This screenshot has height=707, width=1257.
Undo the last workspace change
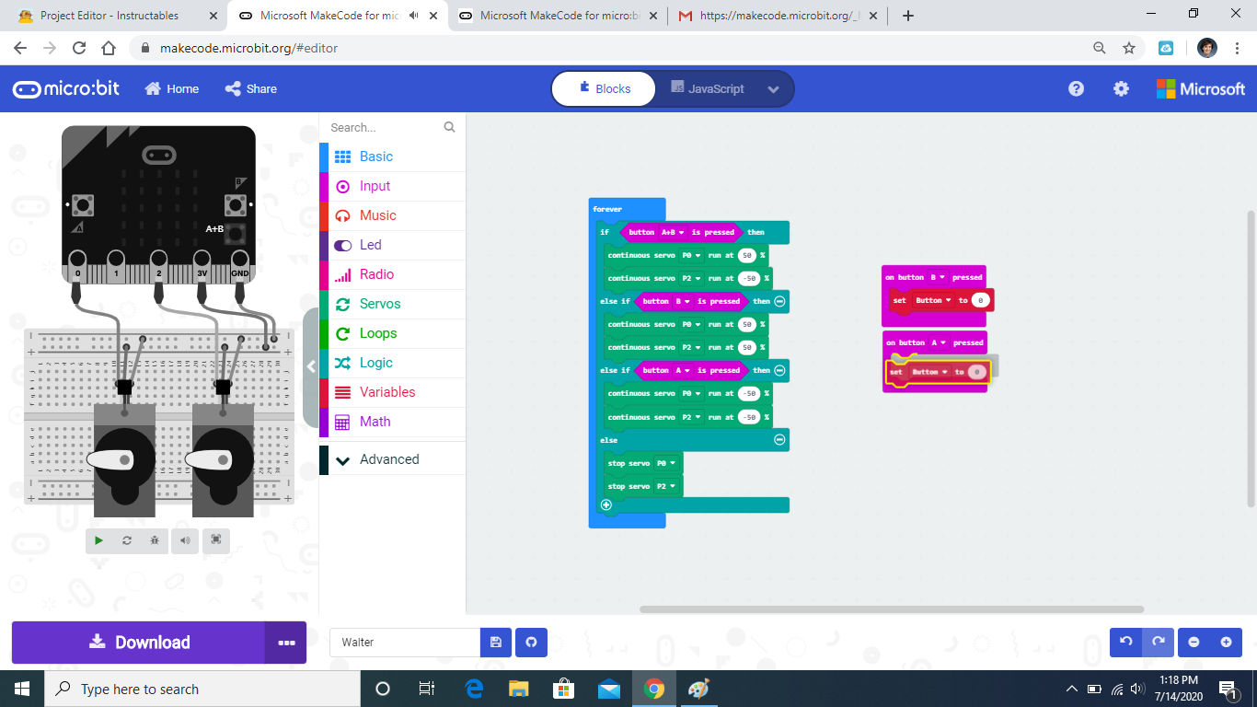point(1125,643)
